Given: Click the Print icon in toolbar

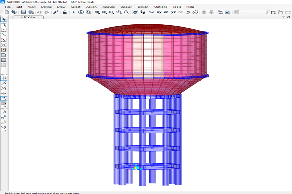Looking at the screenshot, I should 30,12.
